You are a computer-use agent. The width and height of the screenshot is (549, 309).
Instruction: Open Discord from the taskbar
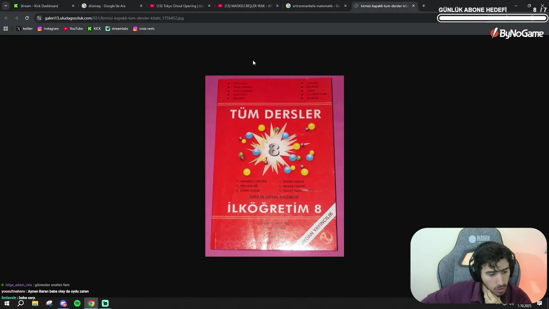point(63,303)
